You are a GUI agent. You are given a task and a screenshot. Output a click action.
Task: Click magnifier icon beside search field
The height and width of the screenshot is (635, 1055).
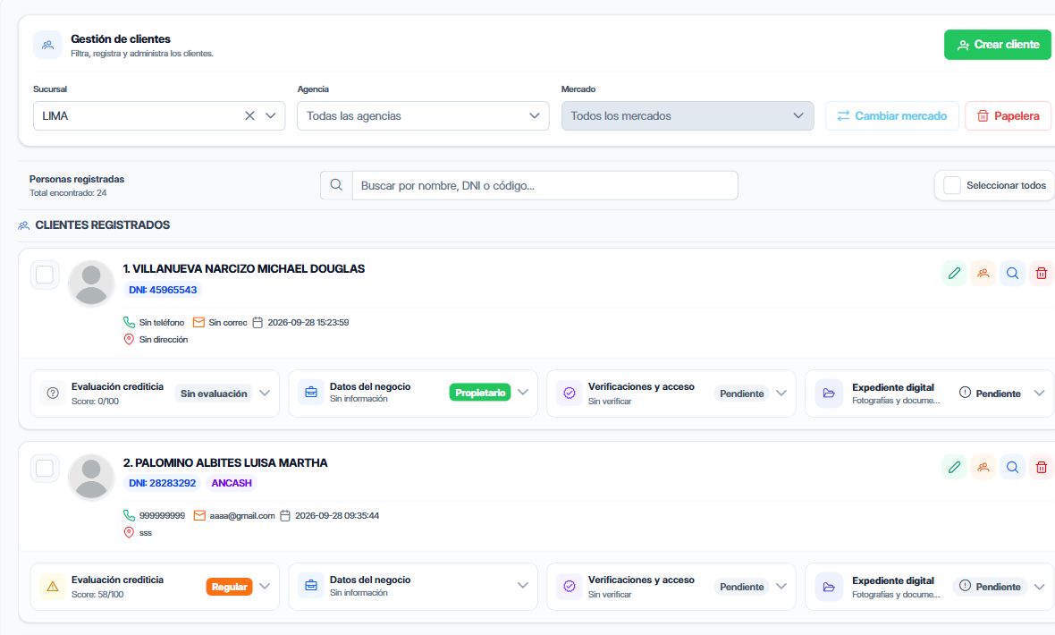[x=336, y=185]
